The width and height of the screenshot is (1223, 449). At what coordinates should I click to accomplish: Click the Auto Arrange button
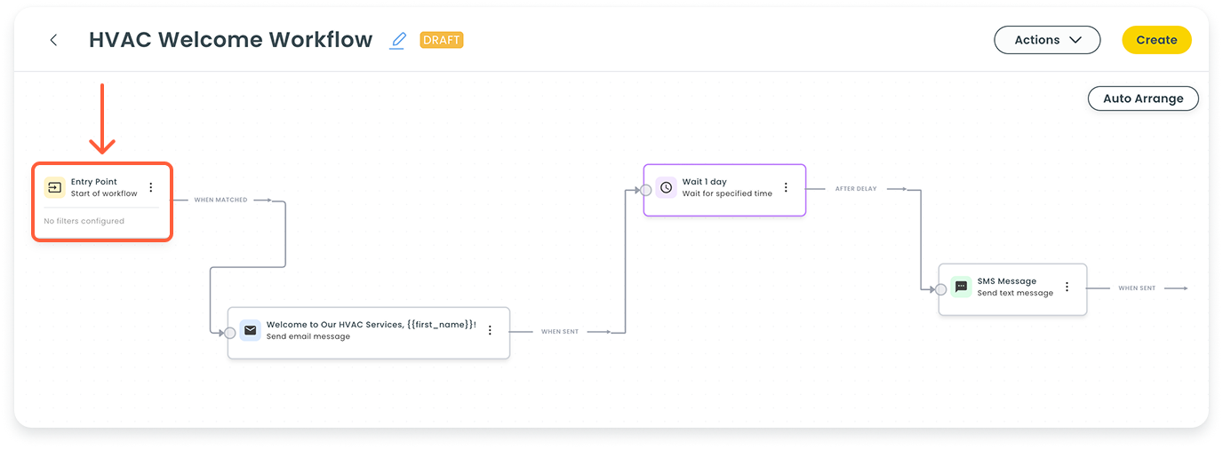(1143, 98)
